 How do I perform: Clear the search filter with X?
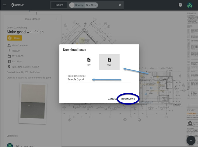[120, 5]
